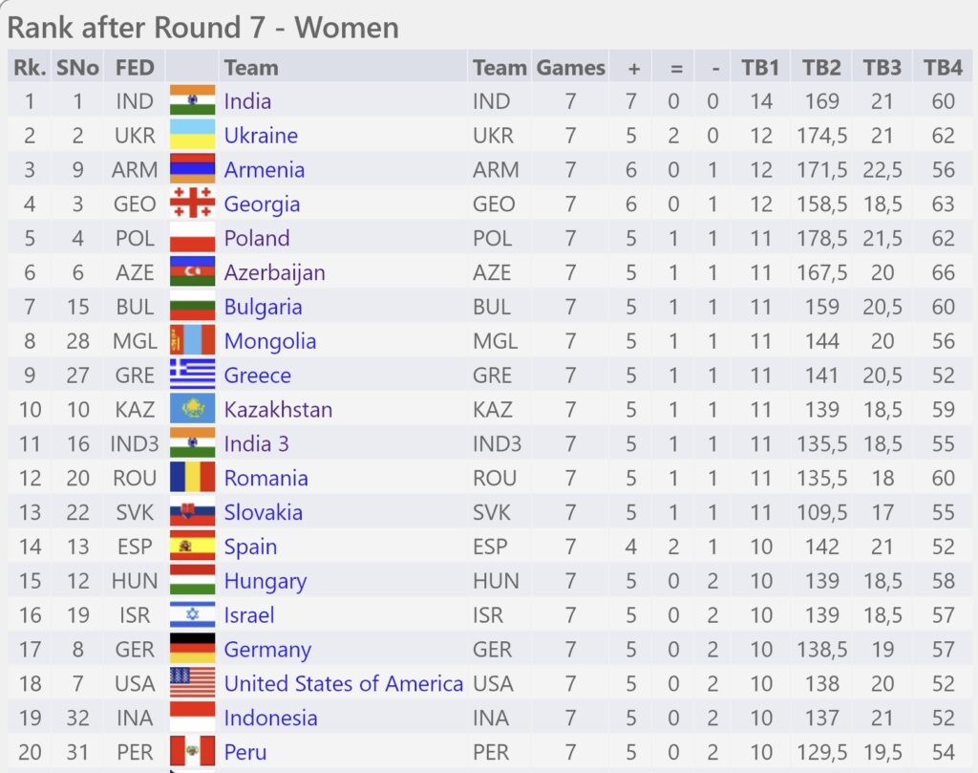Click the Kazakhstan flag icon
Screen dimensions: 978x773
coord(192,409)
